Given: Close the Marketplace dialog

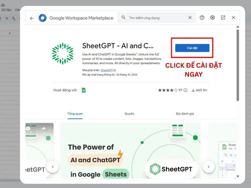Looking at the screenshot, I should (x=233, y=18).
